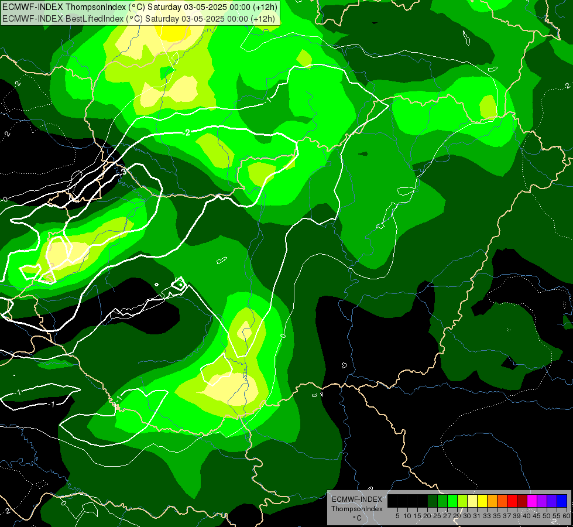Click the ECMWF-INDEX BestLiftedIndex title line
This screenshot has width=573, height=527.
139,19
